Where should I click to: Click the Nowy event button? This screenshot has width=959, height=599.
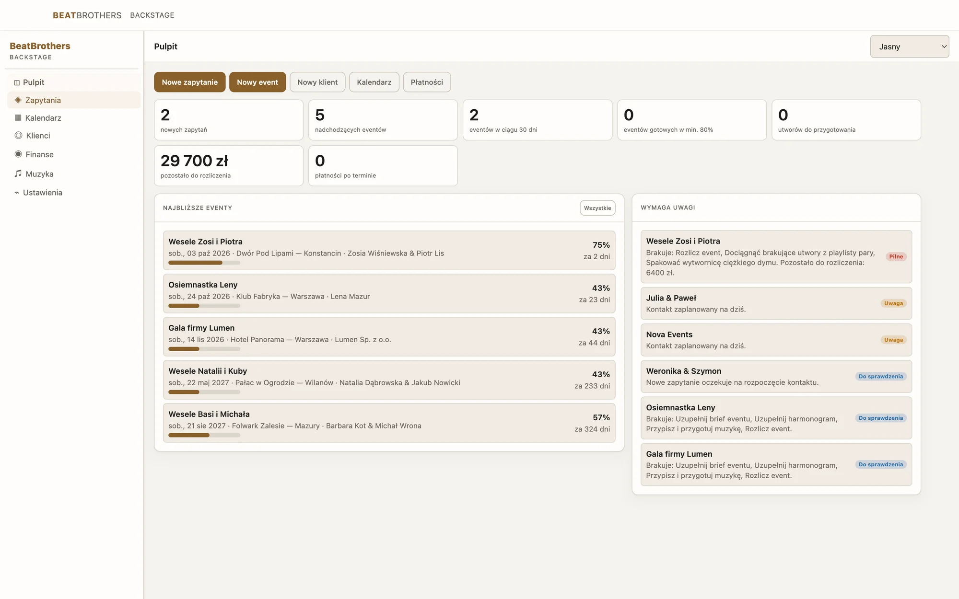click(257, 82)
